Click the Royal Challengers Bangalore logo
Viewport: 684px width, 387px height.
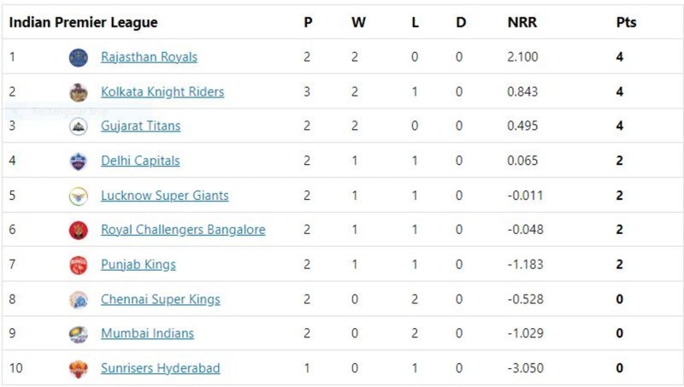click(79, 230)
